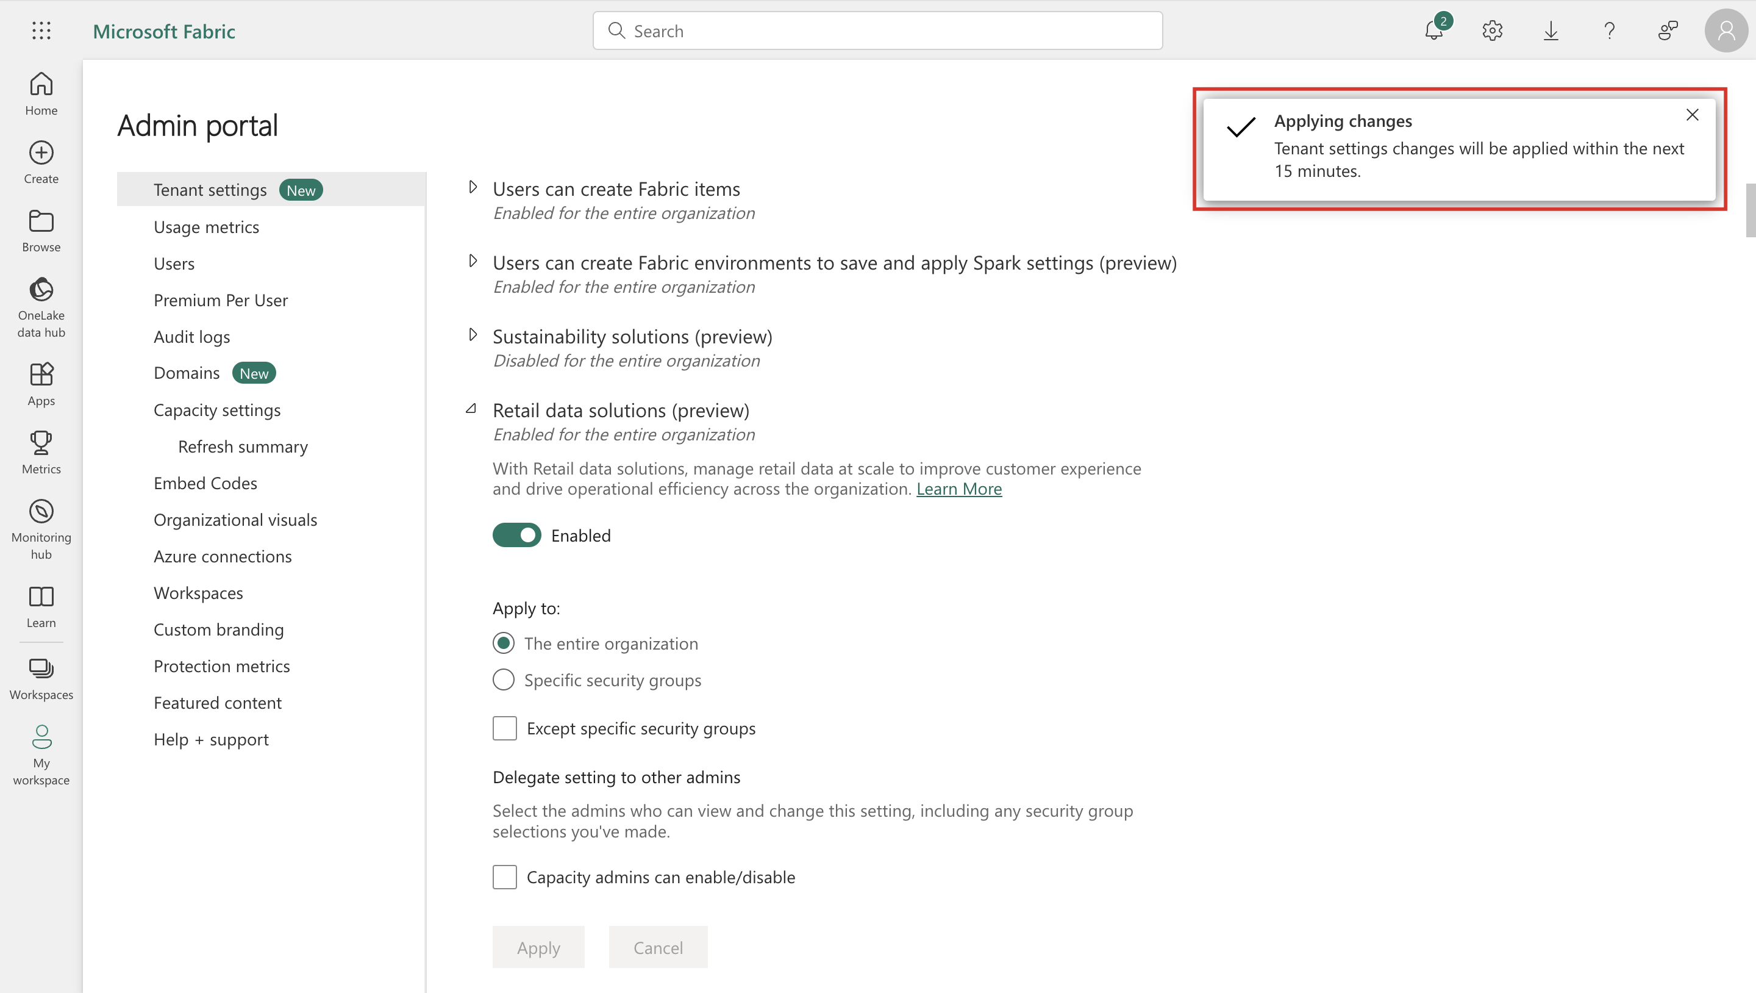Open OneLake data hub

click(41, 307)
